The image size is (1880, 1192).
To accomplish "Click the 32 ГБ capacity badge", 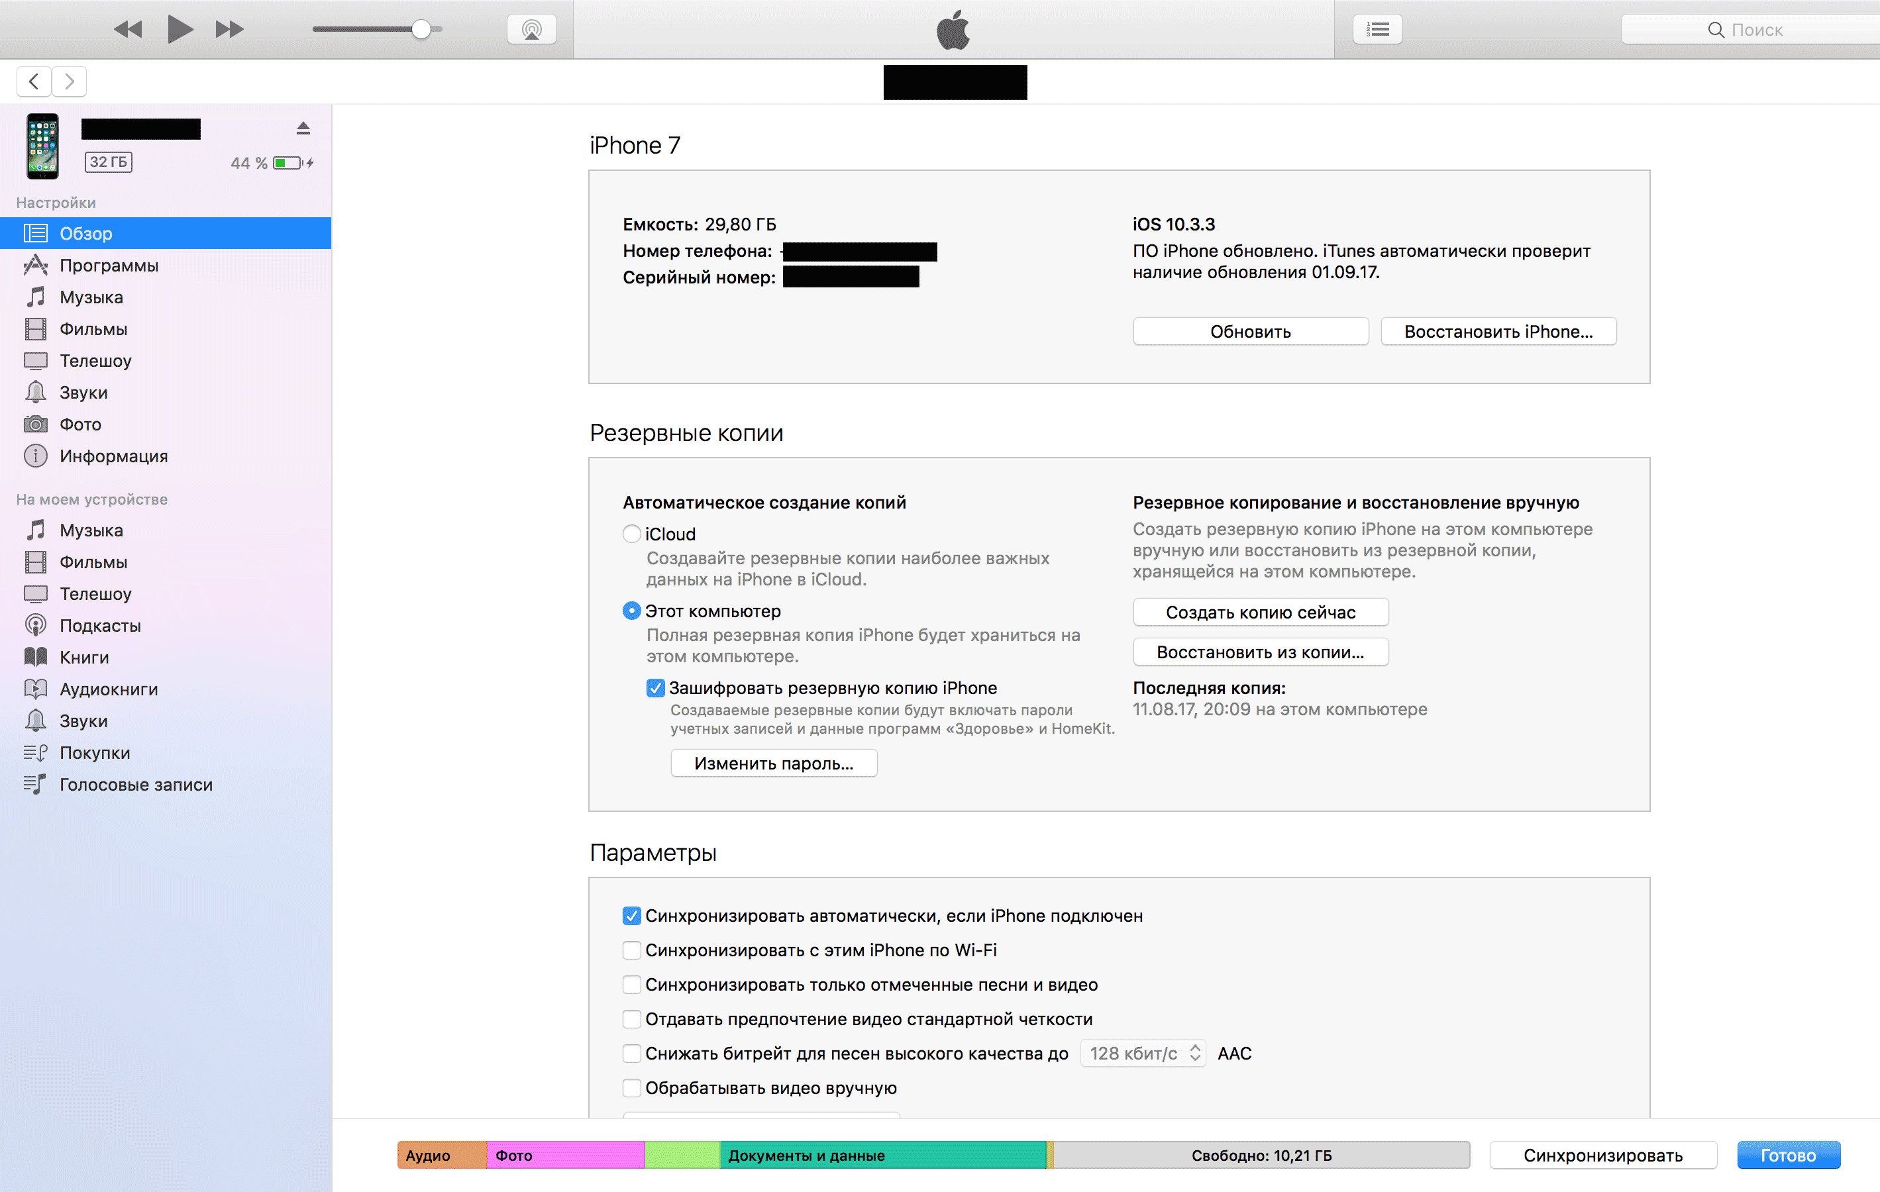I will click(108, 162).
